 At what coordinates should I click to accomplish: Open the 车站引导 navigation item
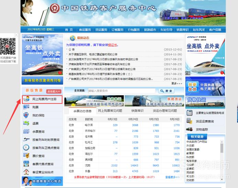point(166,30)
